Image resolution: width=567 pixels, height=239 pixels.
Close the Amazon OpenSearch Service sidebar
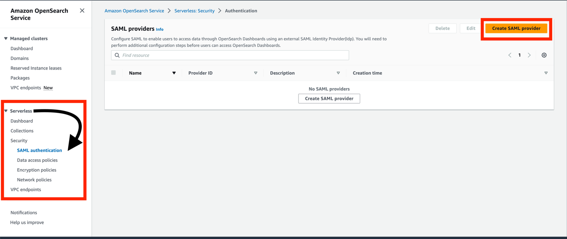tap(82, 11)
